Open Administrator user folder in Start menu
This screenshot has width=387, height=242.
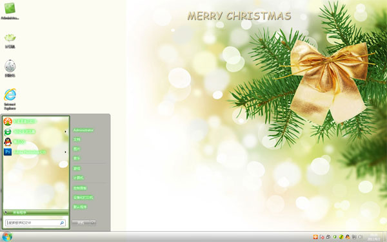coord(83,130)
